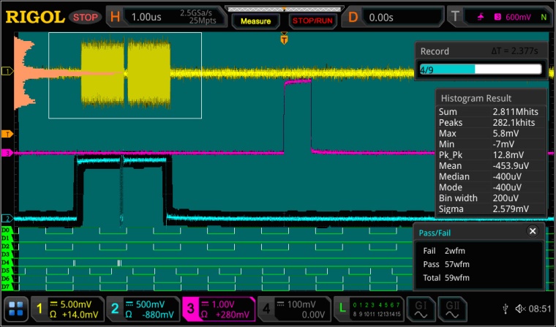
Task: Click the USB connection status icon
Action: (x=506, y=309)
